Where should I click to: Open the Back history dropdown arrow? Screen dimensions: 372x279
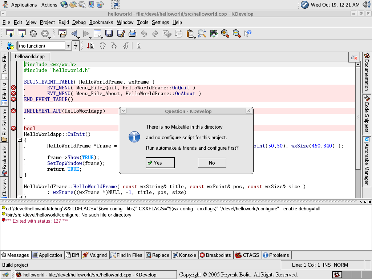pyautogui.click(x=78, y=38)
